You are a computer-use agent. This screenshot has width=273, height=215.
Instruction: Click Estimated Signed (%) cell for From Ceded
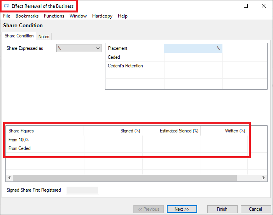pyautogui.click(x=171, y=148)
